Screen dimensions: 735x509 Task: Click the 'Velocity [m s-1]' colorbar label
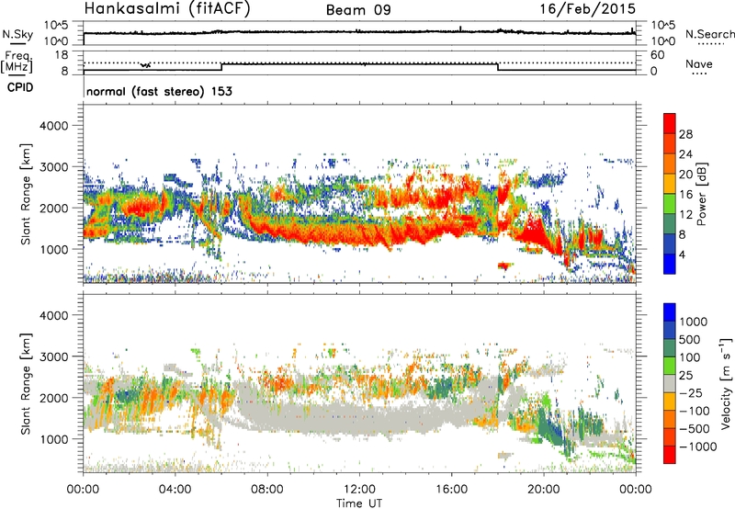coord(726,383)
